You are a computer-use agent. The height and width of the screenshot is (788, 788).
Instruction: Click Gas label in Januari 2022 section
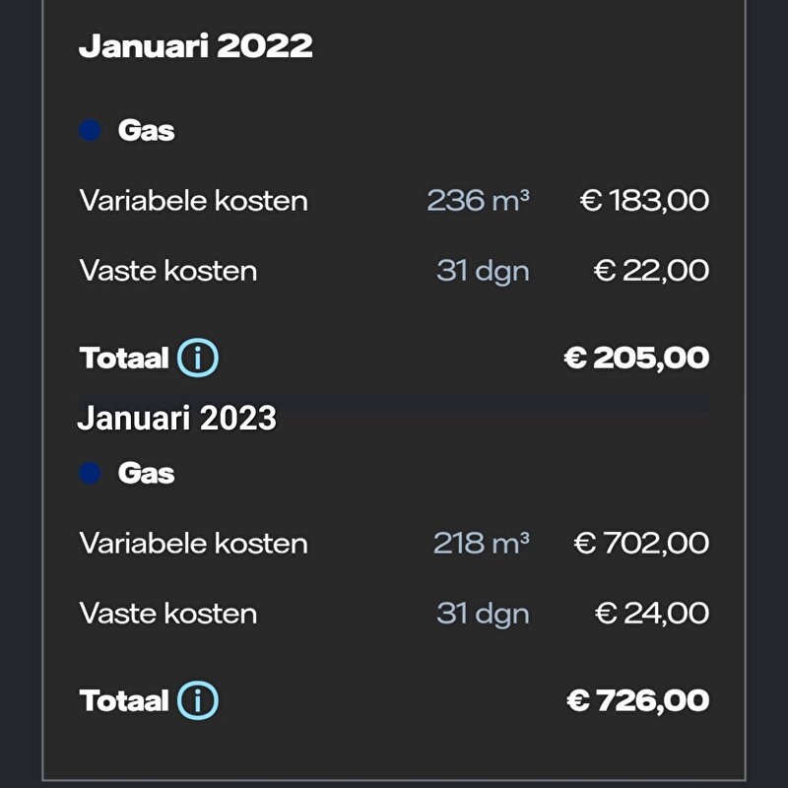[146, 130]
